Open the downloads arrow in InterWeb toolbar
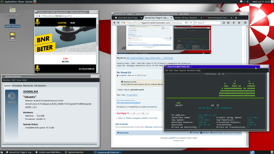This screenshot has height=154, width=274. click(x=234, y=23)
